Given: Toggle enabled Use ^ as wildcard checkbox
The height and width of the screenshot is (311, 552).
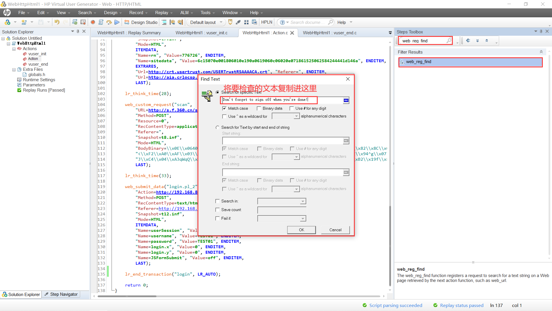Looking at the screenshot, I should click(225, 116).
